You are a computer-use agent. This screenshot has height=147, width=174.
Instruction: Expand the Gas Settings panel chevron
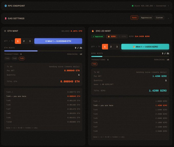(168, 19)
